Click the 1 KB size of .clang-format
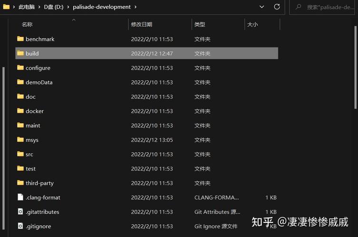 coord(271,197)
